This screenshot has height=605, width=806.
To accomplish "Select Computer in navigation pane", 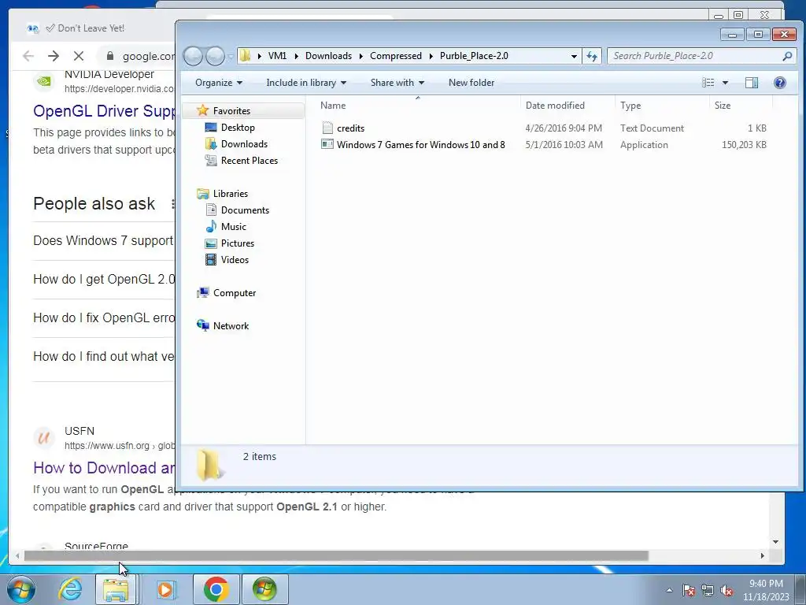I will click(x=235, y=293).
